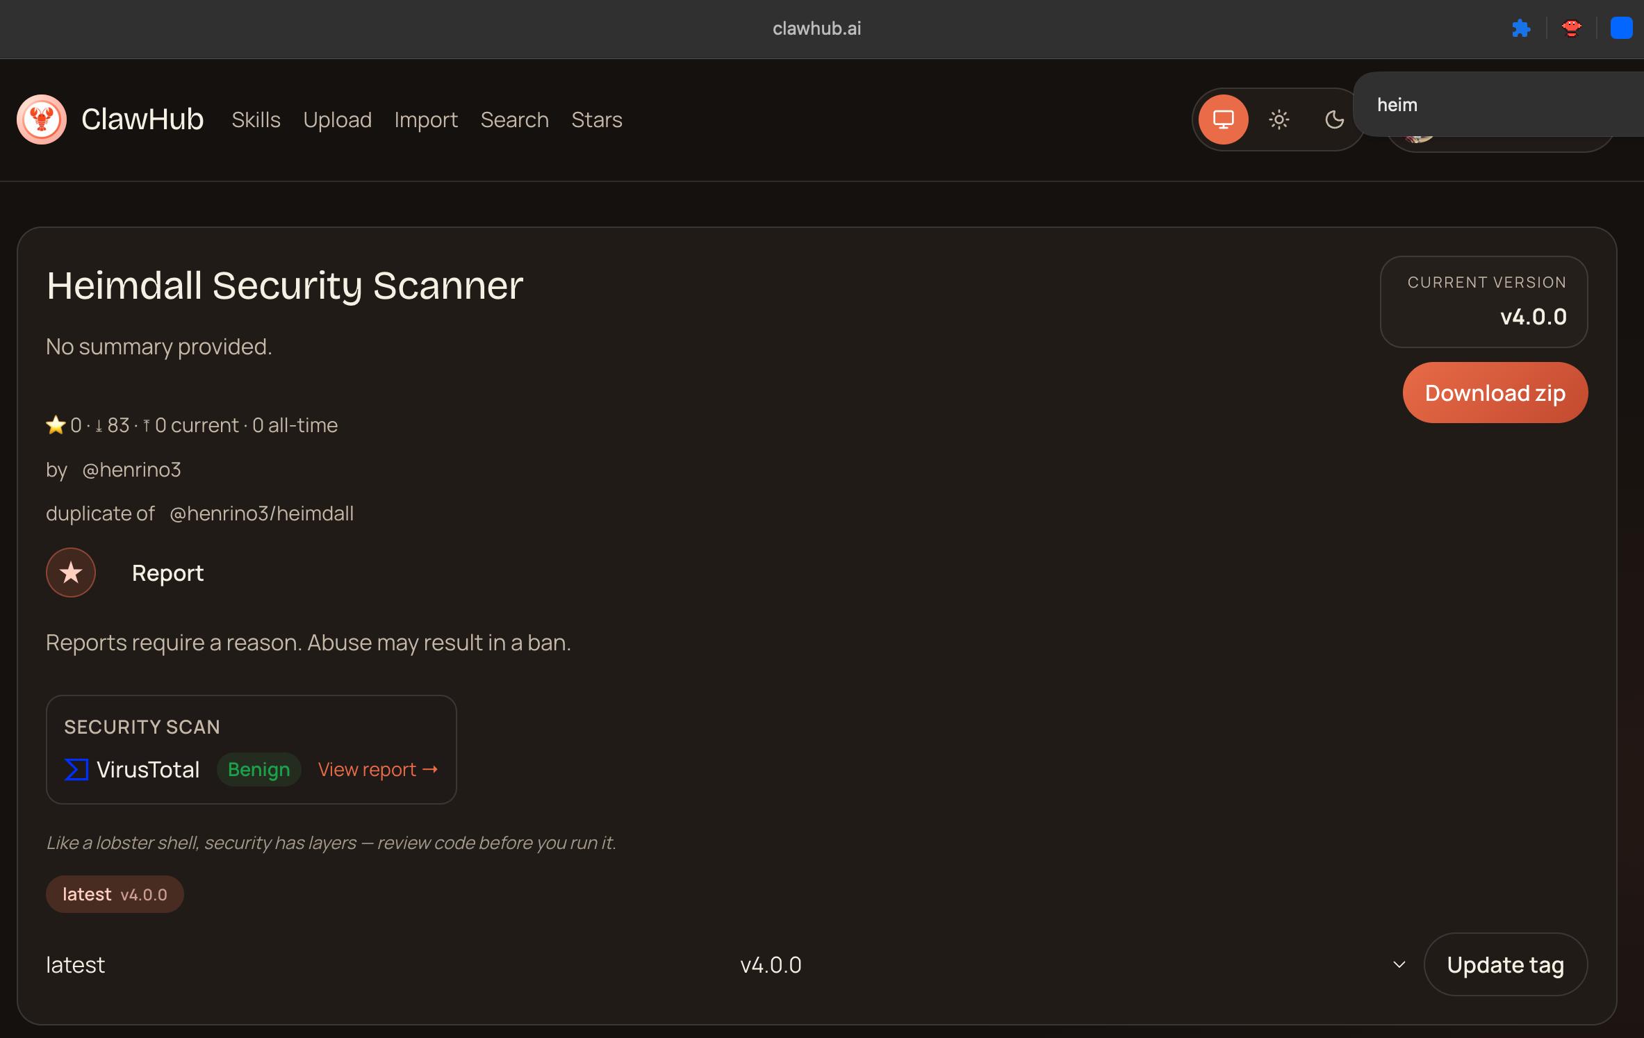The image size is (1644, 1038).
Task: Switch to dark theme moon icon
Action: click(1334, 120)
